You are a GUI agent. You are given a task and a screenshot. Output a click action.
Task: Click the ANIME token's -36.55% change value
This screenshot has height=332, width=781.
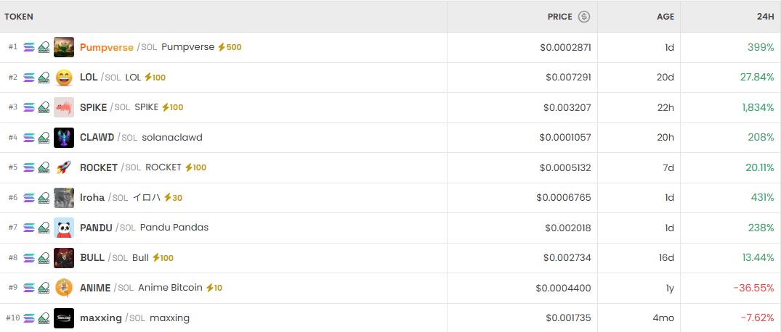(x=753, y=288)
